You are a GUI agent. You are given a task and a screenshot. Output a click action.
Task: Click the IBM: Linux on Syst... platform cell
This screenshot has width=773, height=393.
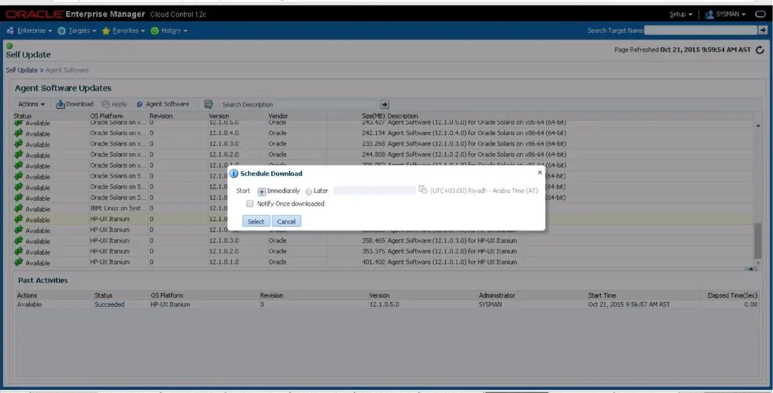point(118,208)
